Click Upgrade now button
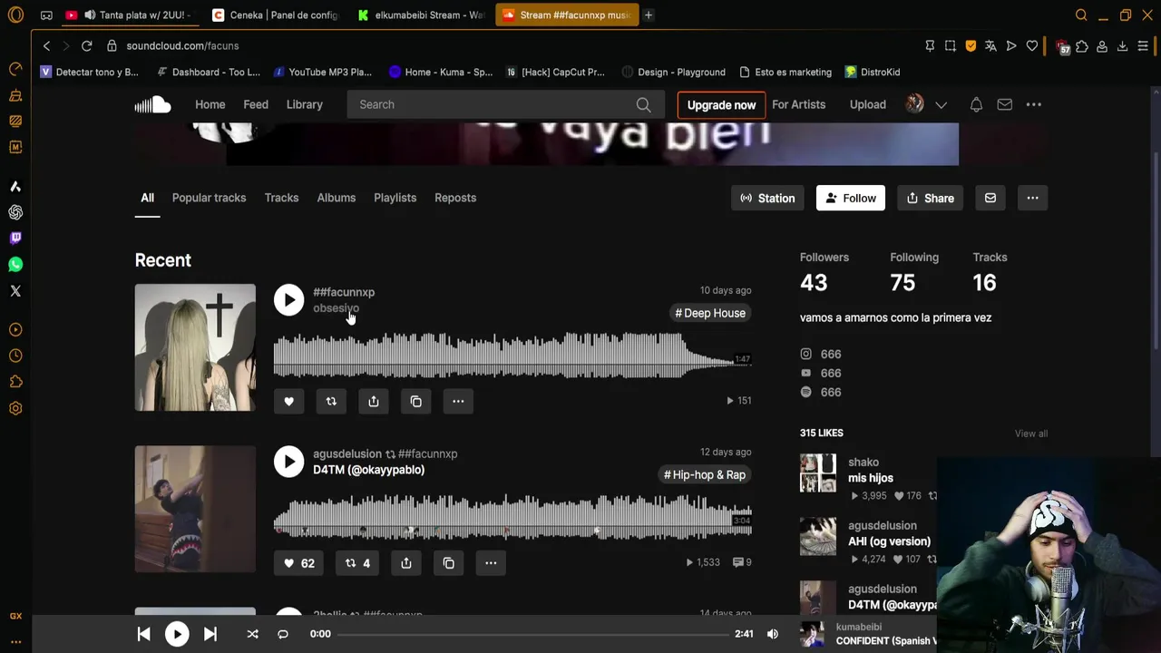 point(721,104)
